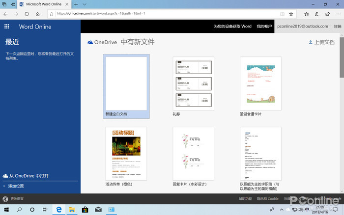The width and height of the screenshot is (344, 215).
Task: Open the 我的帐户 menu item
Action: (x=264, y=27)
